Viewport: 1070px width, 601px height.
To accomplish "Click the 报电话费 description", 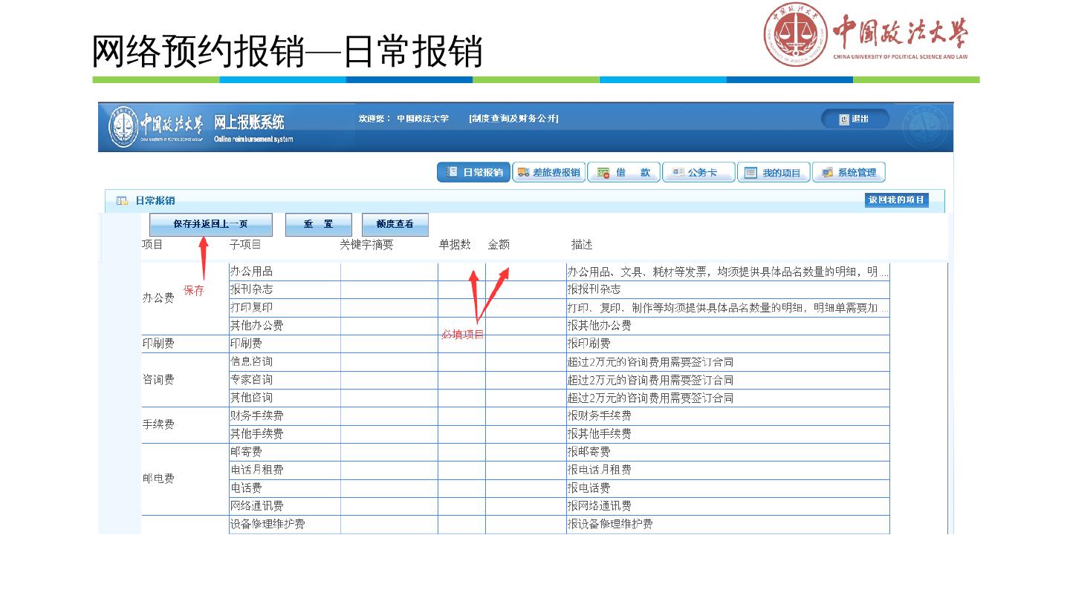I will [x=589, y=488].
